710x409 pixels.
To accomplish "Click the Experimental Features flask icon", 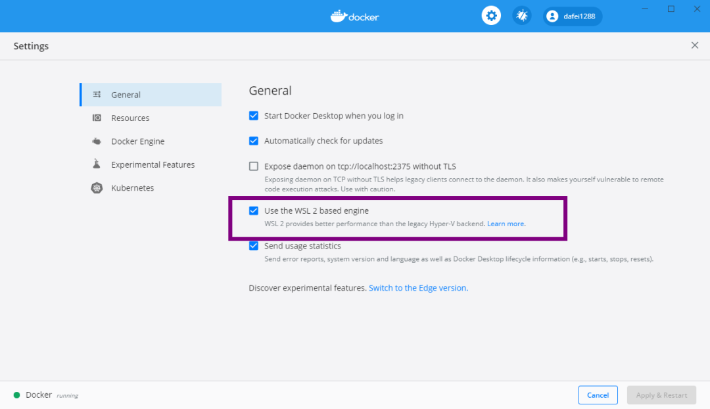I will (97, 164).
